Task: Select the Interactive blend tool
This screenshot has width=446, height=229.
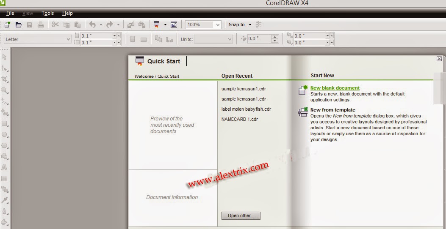Action: pyautogui.click(x=5, y=189)
